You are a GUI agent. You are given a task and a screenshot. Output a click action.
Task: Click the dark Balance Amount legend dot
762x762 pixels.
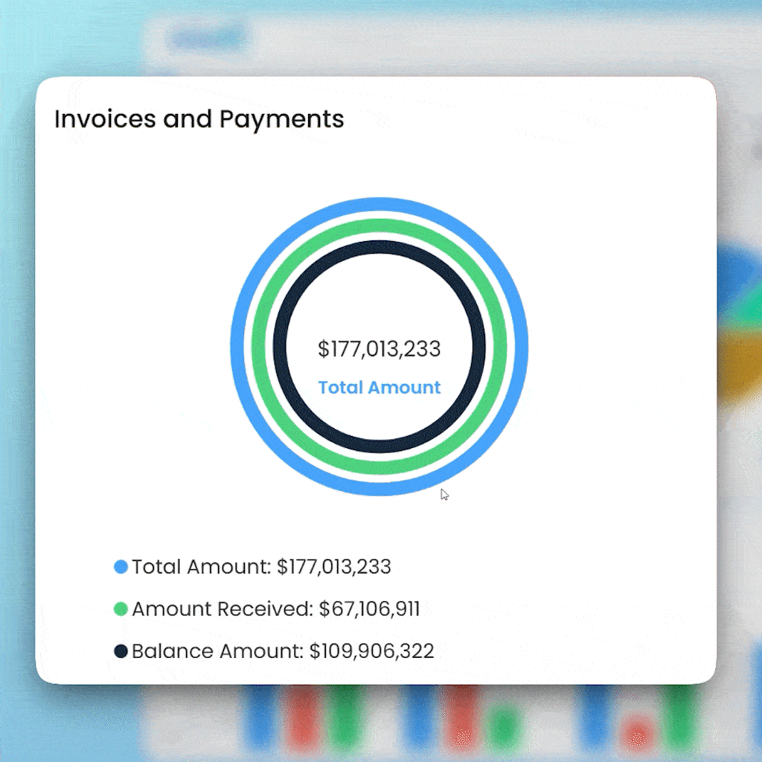tap(121, 651)
